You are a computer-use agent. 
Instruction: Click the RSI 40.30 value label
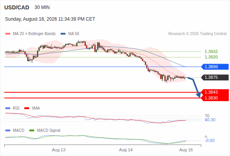[210, 120]
